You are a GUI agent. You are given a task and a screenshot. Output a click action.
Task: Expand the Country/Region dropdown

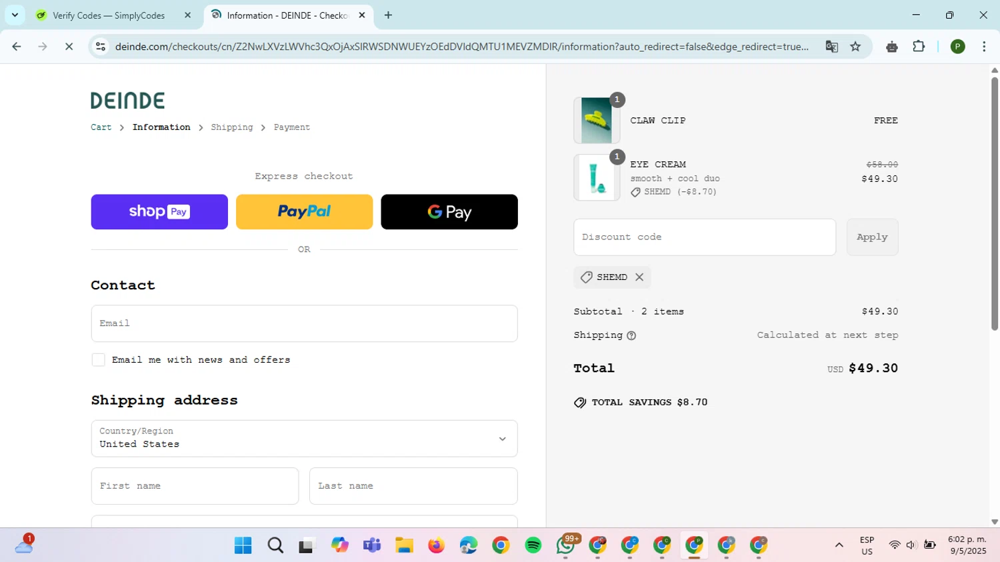[x=304, y=439]
